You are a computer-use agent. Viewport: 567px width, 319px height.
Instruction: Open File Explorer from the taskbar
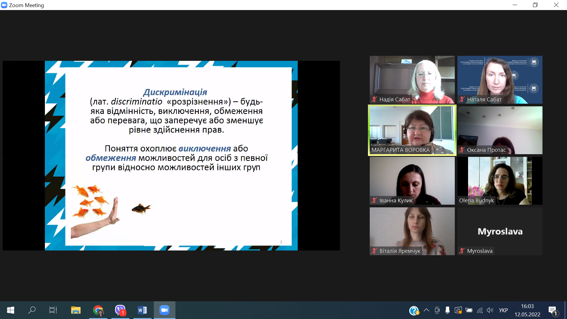point(76,310)
